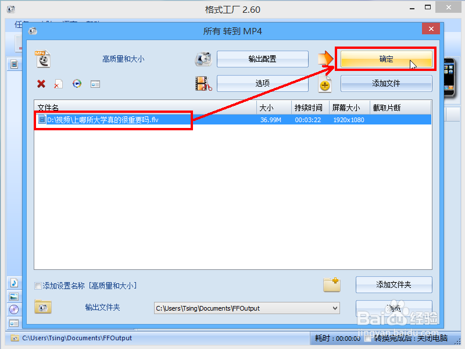Click the advanced tools sidebar icon

[14, 323]
